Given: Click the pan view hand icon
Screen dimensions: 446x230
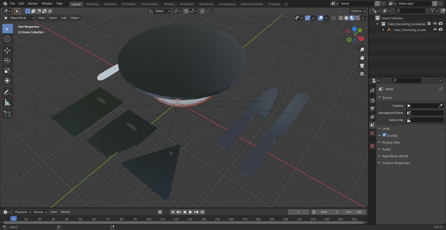Looking at the screenshot, I should 362,58.
